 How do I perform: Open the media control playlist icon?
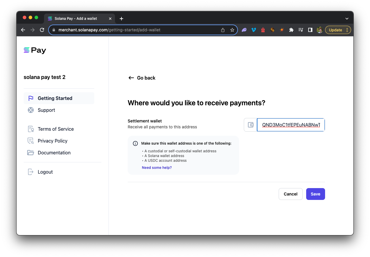[x=301, y=30]
